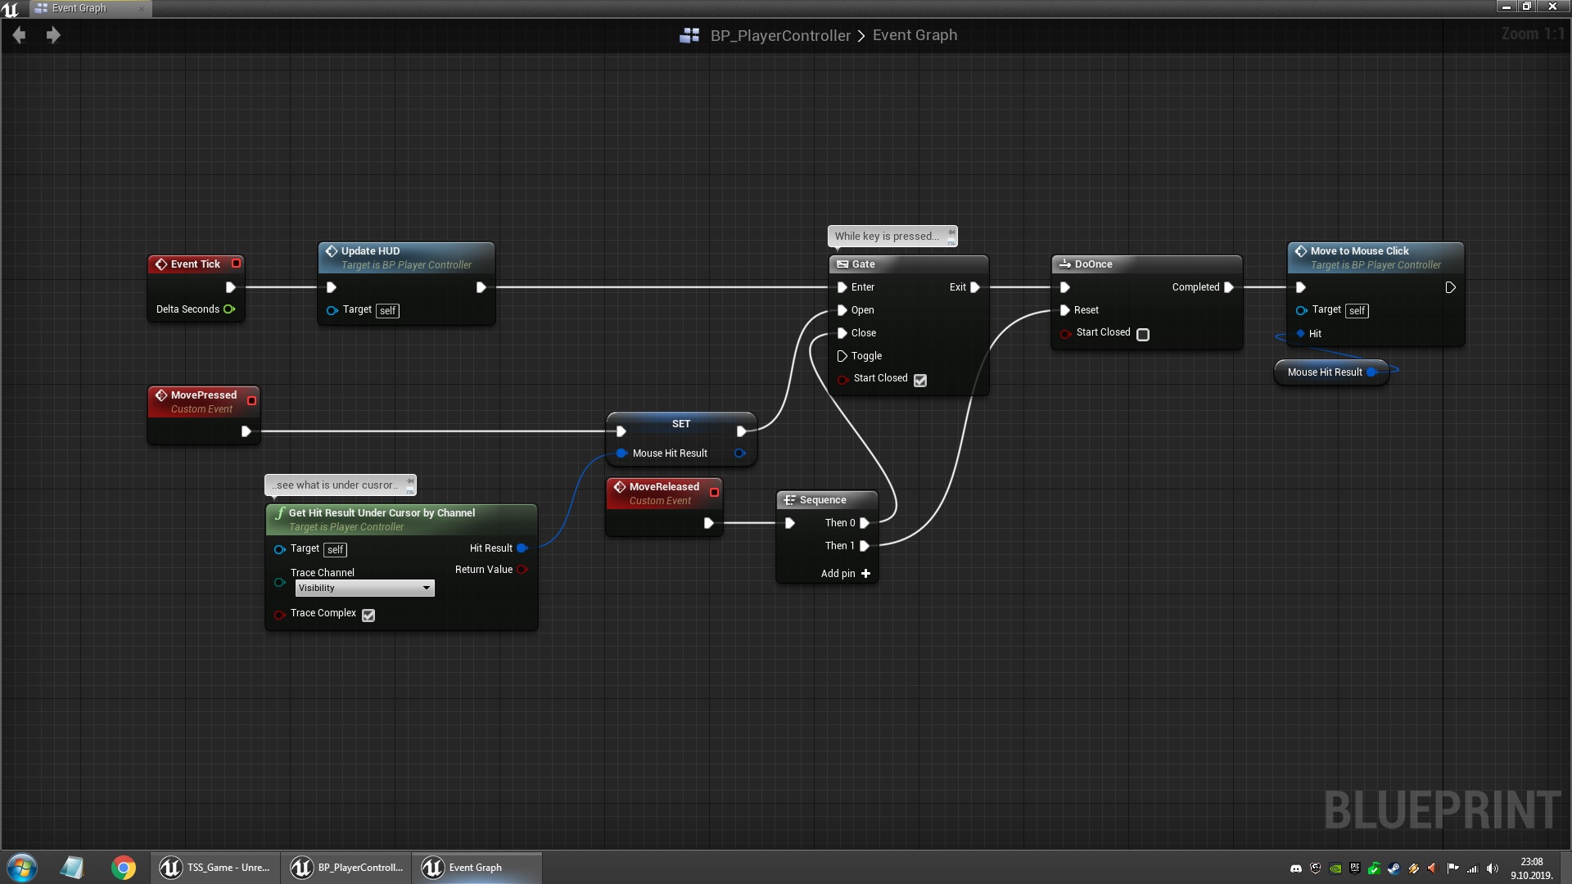This screenshot has width=1572, height=884.
Task: Enable DoOnce Start Closed checkbox
Action: click(x=1143, y=334)
